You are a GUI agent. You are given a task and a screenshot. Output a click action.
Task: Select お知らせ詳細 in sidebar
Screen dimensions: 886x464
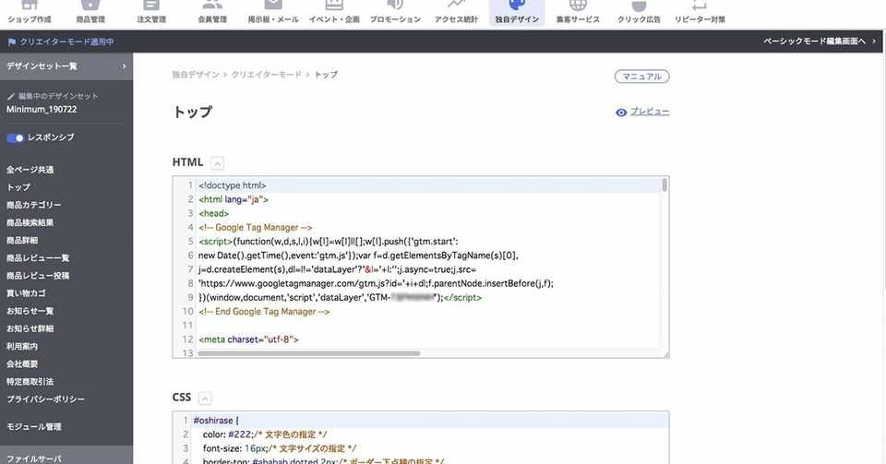pyautogui.click(x=30, y=328)
